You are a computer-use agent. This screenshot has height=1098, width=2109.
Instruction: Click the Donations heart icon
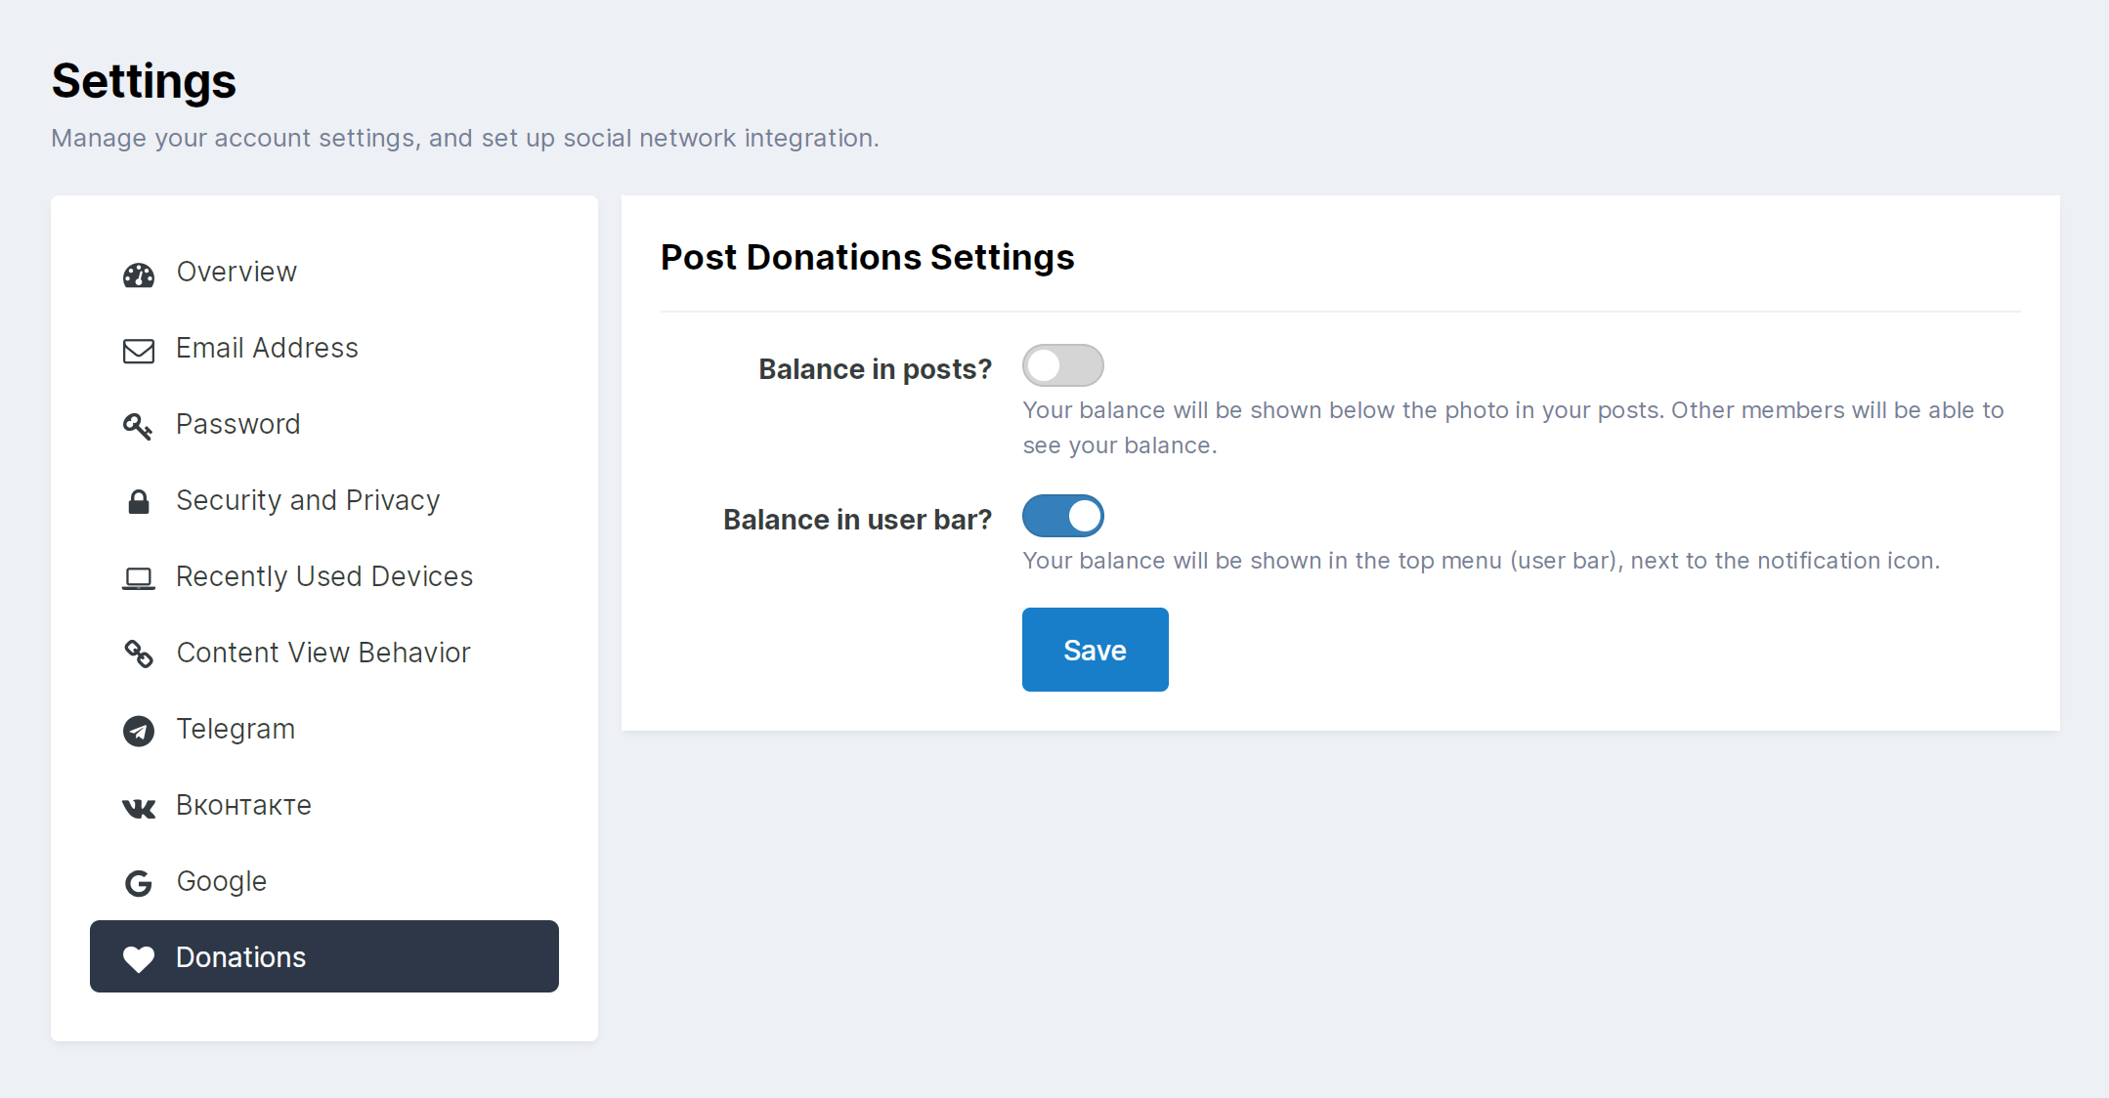click(139, 959)
